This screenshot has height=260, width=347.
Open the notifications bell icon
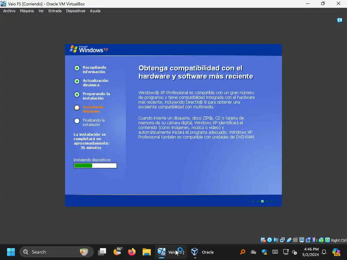(x=324, y=252)
